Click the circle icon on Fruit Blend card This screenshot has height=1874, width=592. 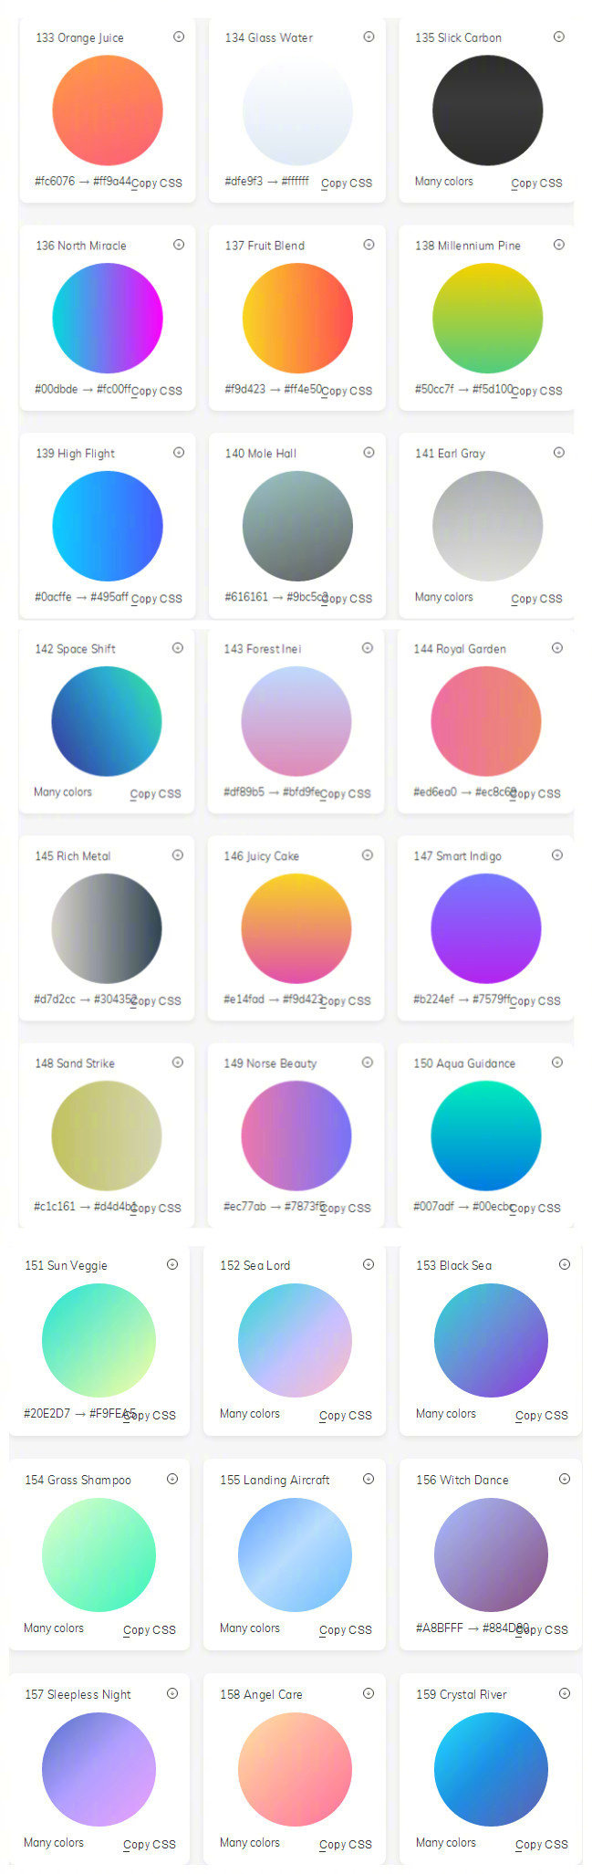point(369,245)
